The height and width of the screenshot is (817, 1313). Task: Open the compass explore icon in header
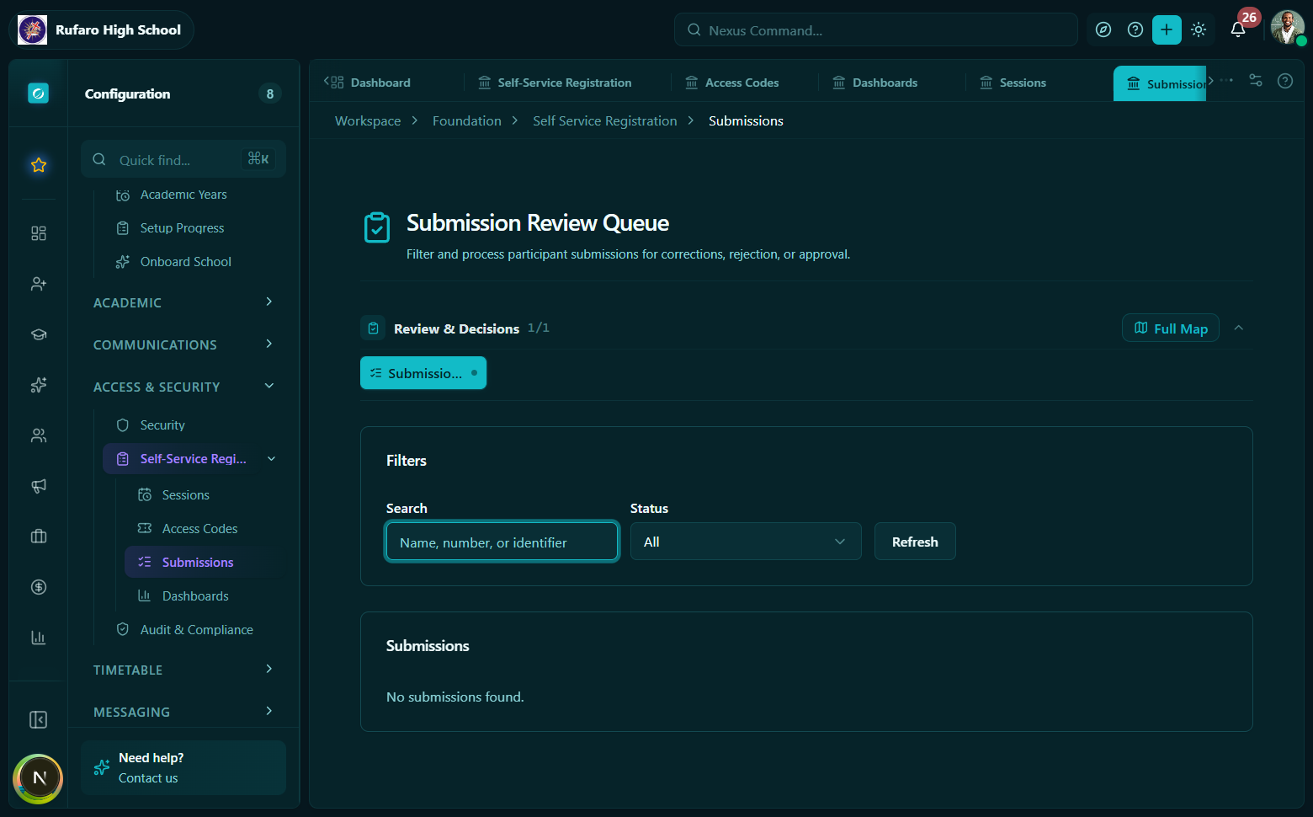1103,30
